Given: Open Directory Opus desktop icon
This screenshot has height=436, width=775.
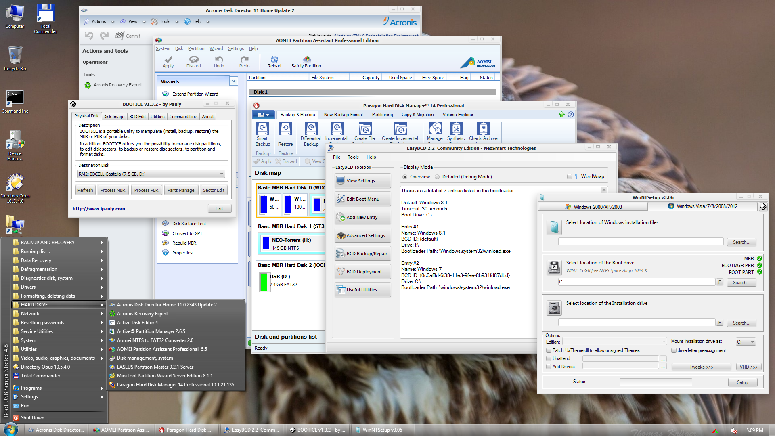Looking at the screenshot, I should [15, 188].
